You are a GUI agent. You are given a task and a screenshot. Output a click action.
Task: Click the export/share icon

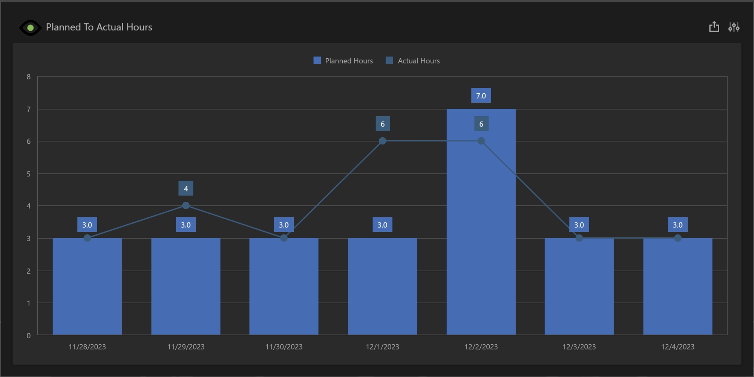click(714, 27)
